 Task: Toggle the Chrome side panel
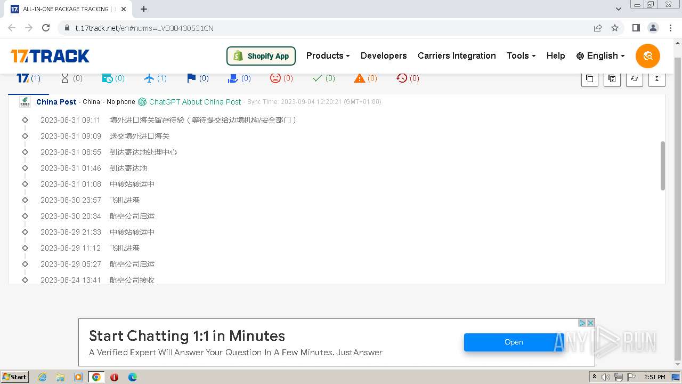coord(636,28)
